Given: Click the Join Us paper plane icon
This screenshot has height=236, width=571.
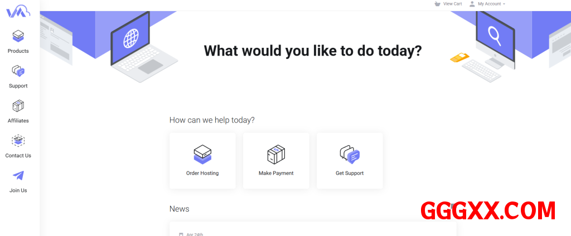Looking at the screenshot, I should pyautogui.click(x=18, y=175).
